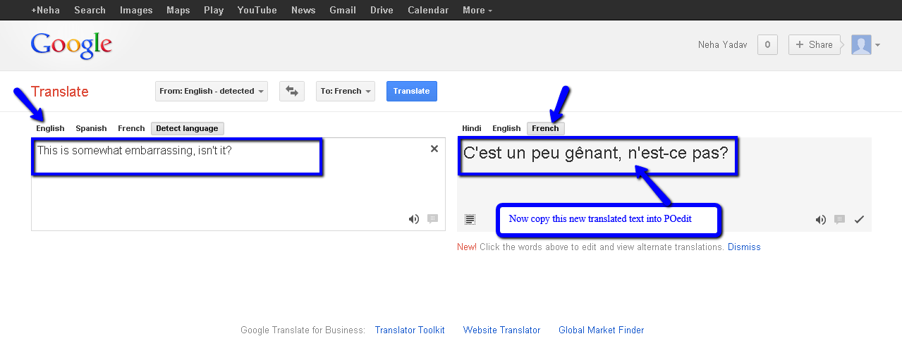
Task: Open the Translator Toolkit link
Action: click(x=410, y=330)
